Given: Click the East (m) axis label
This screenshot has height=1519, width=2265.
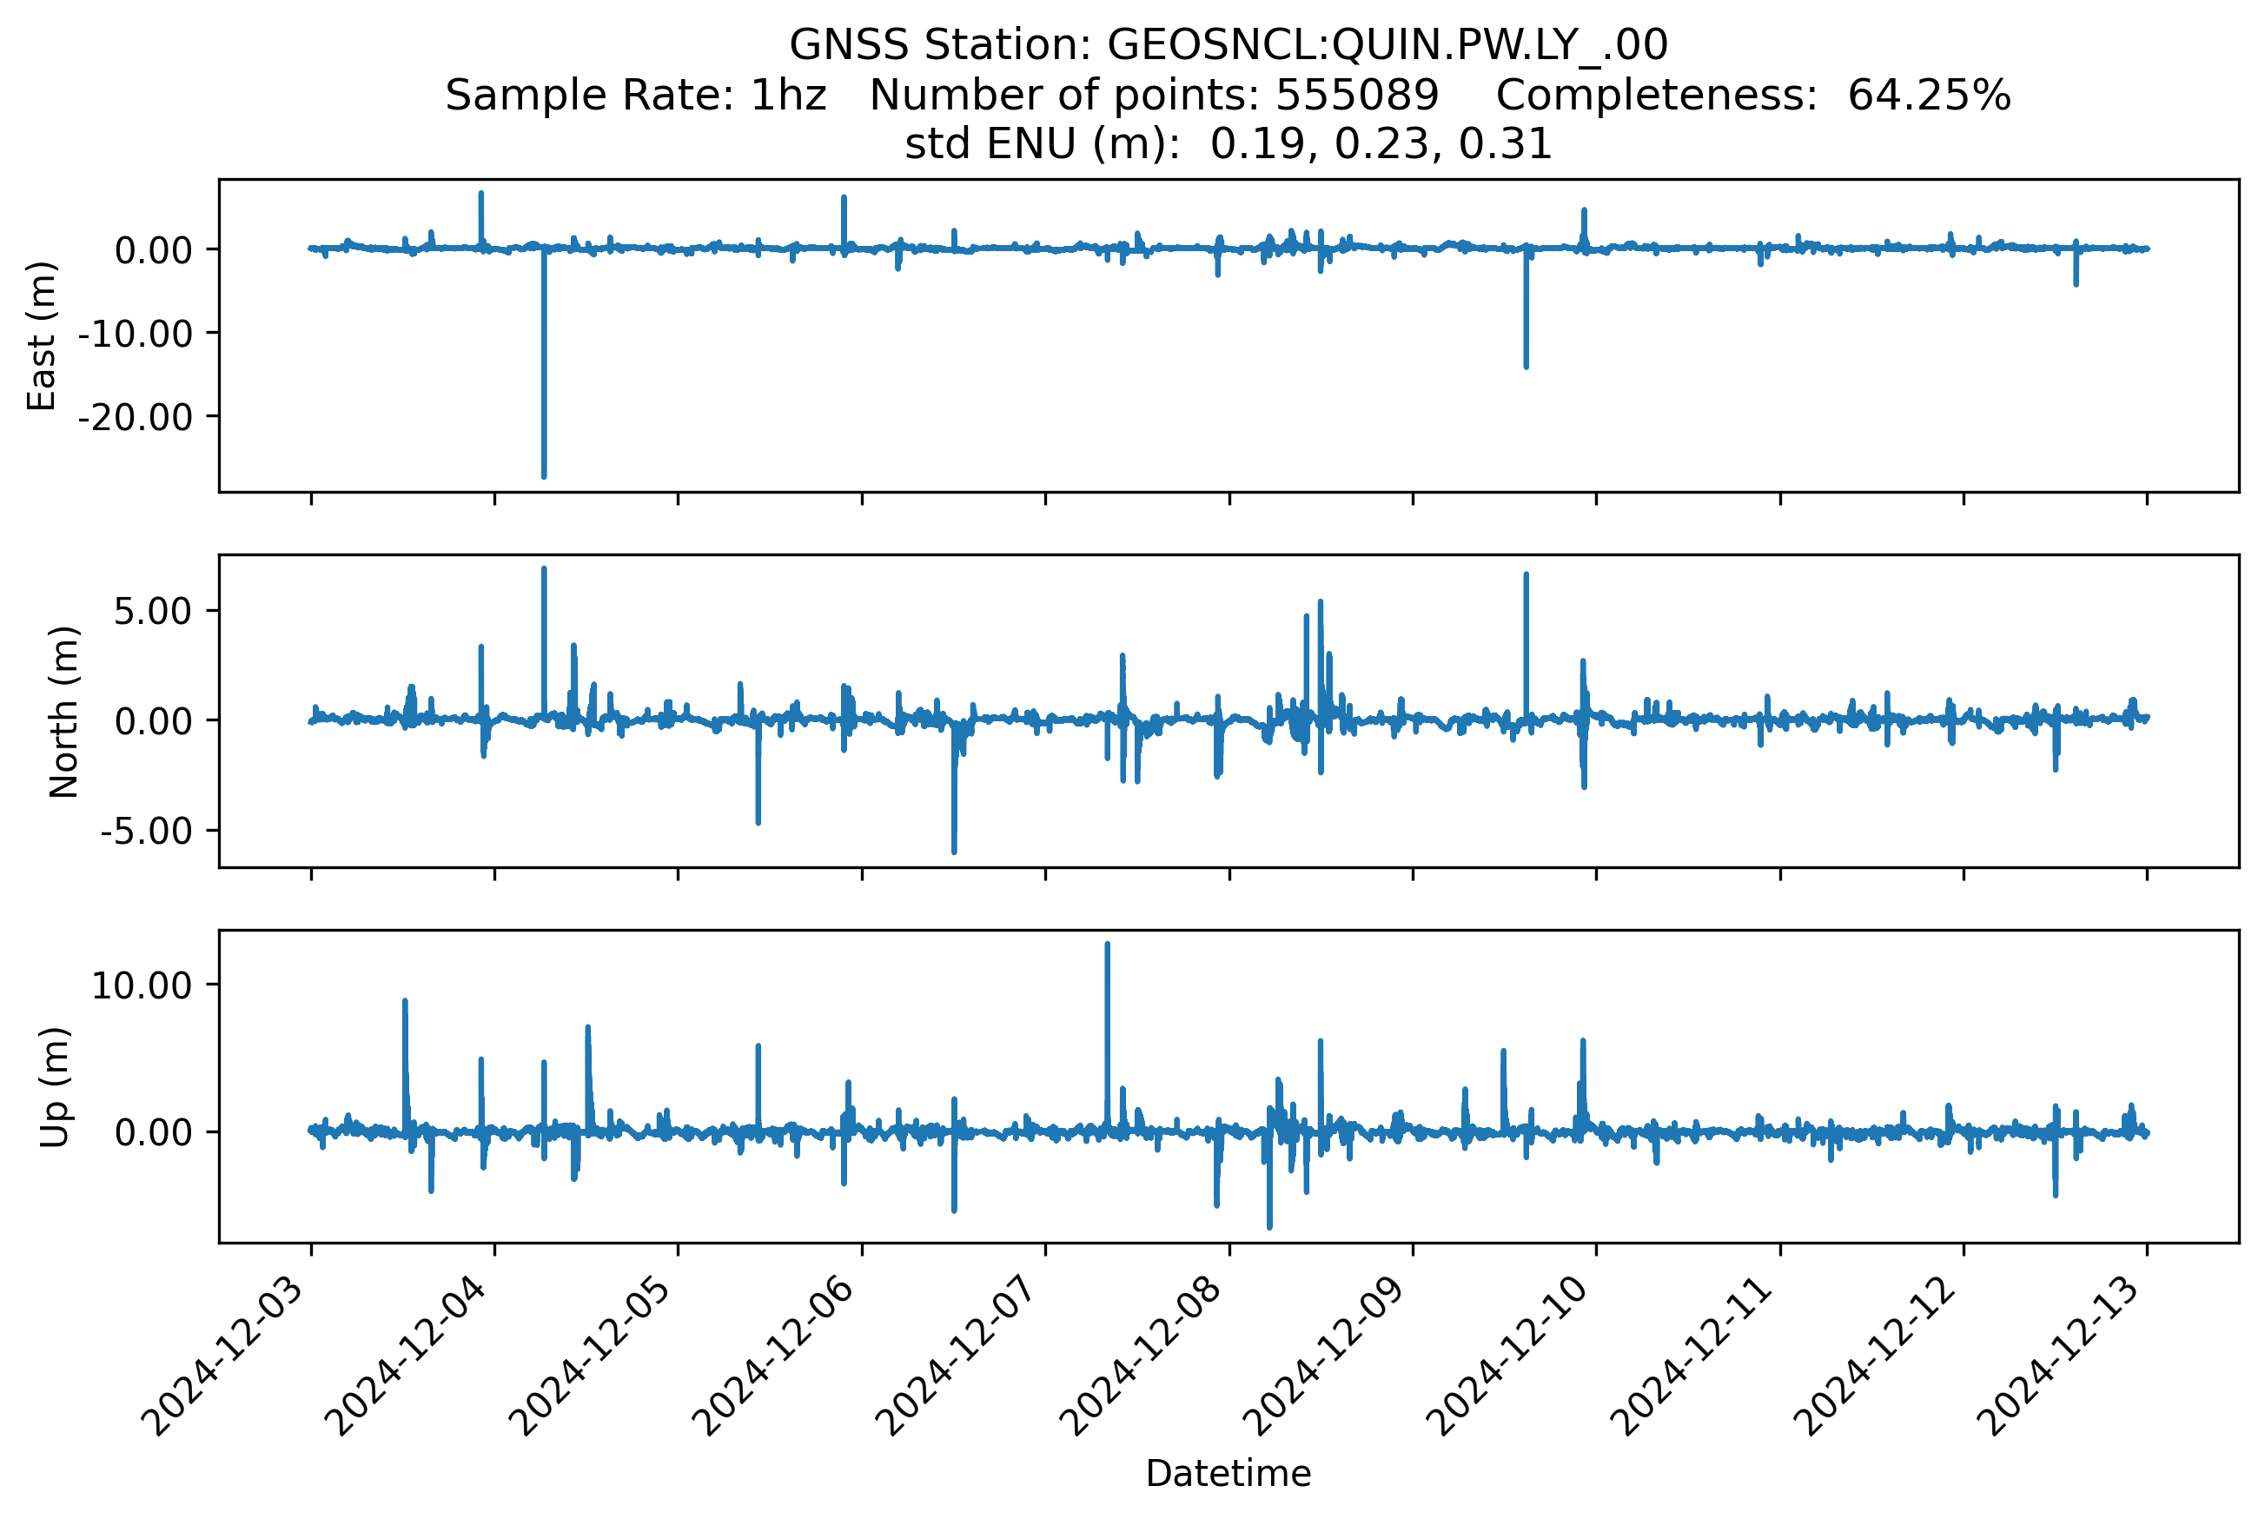Looking at the screenshot, I should [x=42, y=336].
